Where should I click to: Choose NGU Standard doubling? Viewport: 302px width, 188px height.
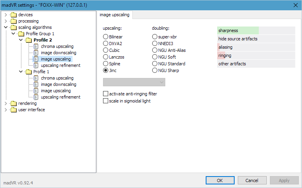point(155,63)
